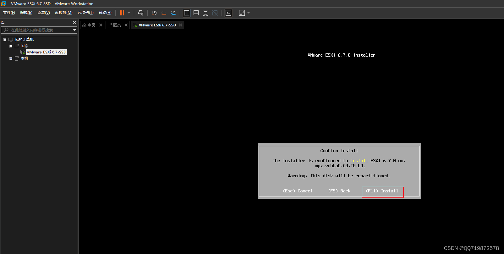
Task: Click the Unity mode icon
Action: [x=215, y=13]
